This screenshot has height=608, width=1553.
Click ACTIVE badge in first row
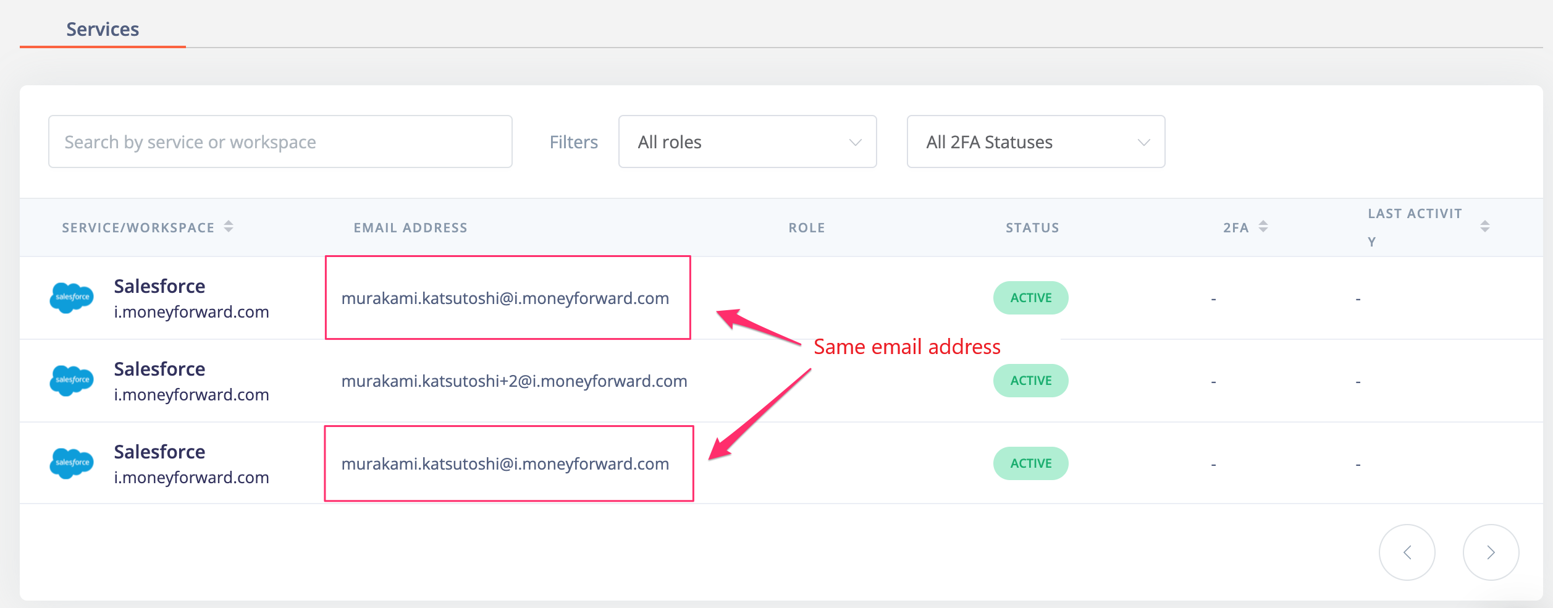coord(1031,298)
